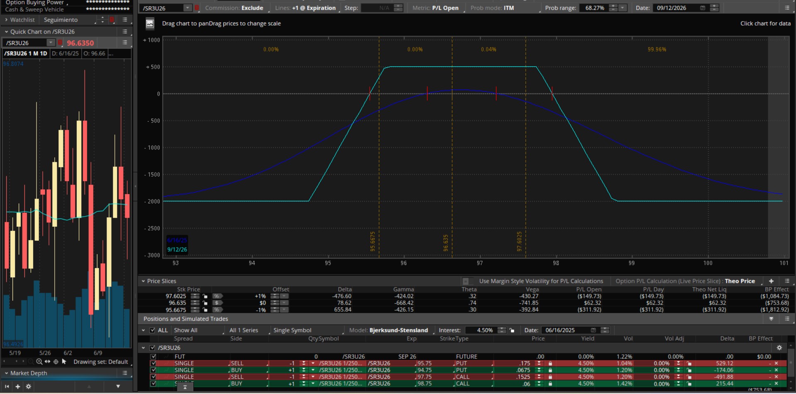This screenshot has height=394, width=796.
Task: Open the /SR3U26 group settings gear
Action: click(x=779, y=348)
